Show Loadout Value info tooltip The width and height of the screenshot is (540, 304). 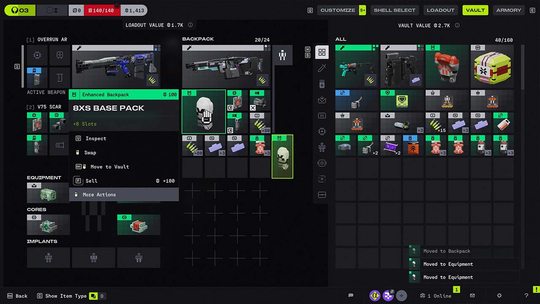coord(190,25)
